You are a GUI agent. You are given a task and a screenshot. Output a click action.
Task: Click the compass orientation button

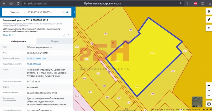pyautogui.click(x=209, y=104)
